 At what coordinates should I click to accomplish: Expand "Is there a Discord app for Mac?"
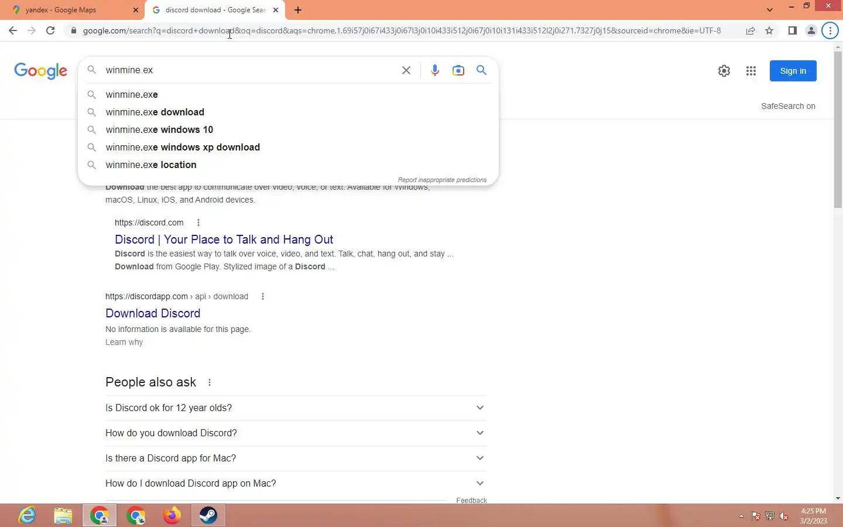(x=296, y=458)
